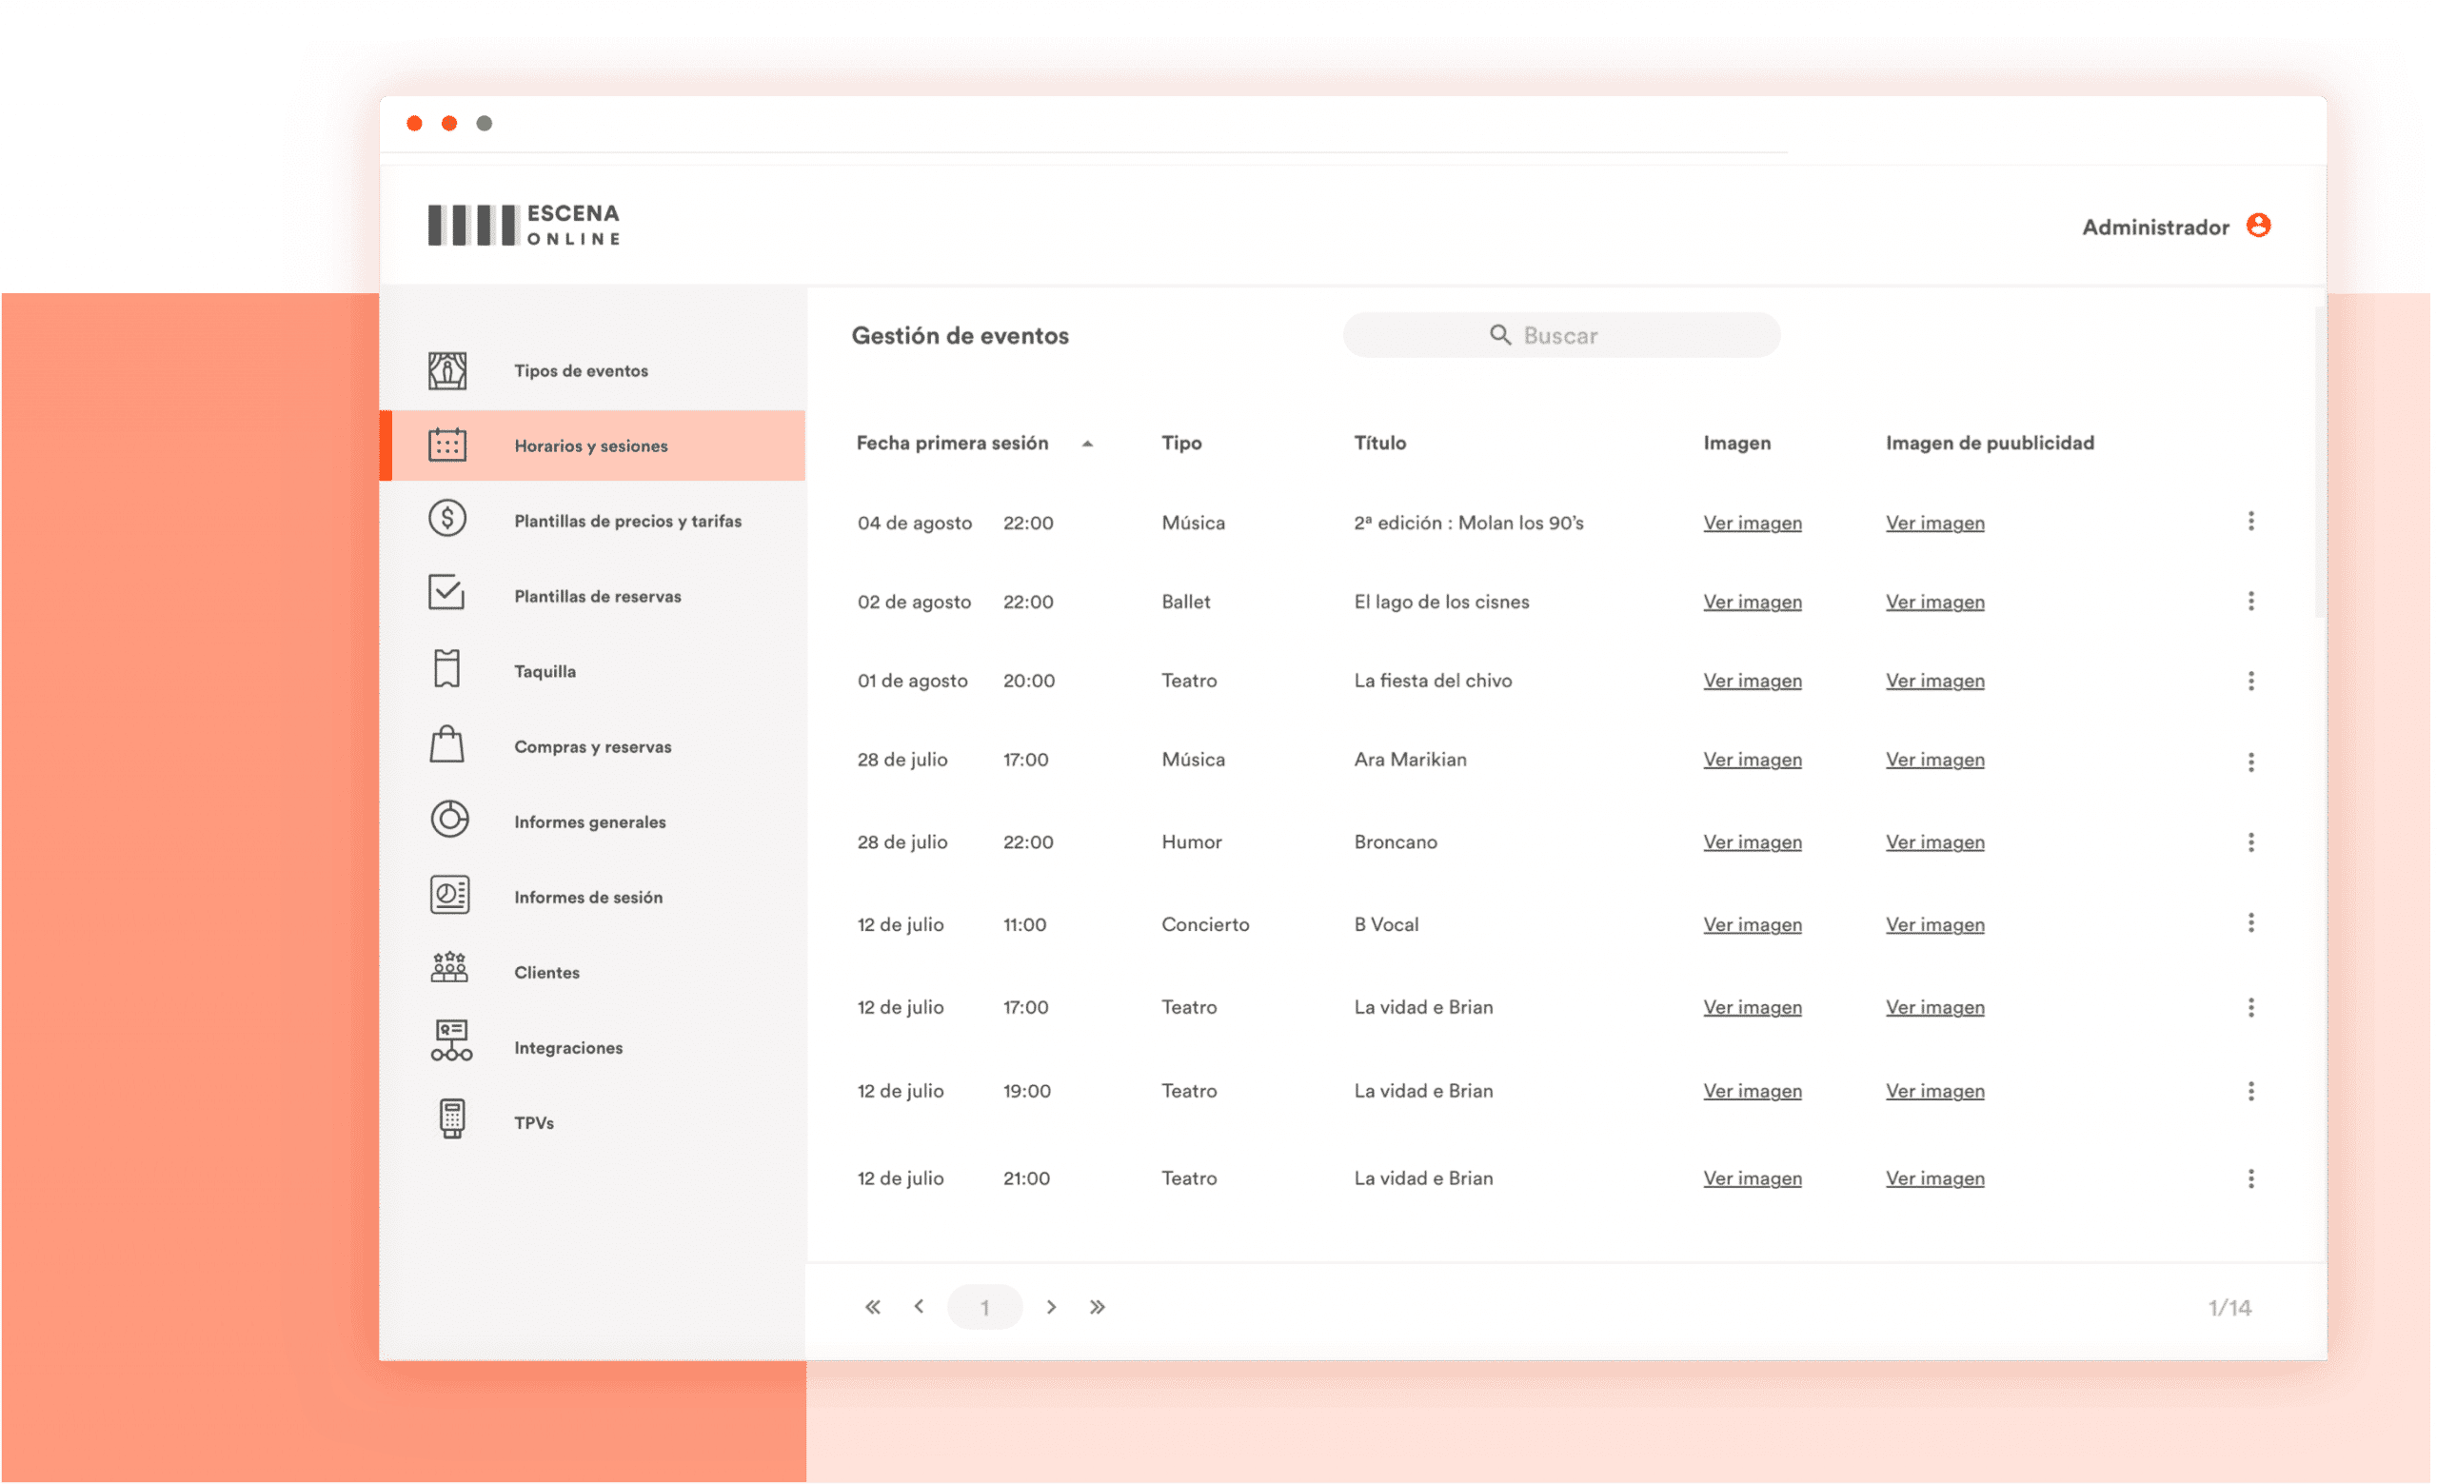The height and width of the screenshot is (1484, 2437).
Task: Click the Tipos de eventos theater icon
Action: coord(447,370)
